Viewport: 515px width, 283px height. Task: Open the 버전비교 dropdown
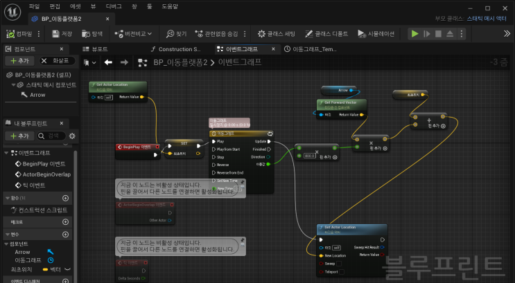[x=133, y=34]
